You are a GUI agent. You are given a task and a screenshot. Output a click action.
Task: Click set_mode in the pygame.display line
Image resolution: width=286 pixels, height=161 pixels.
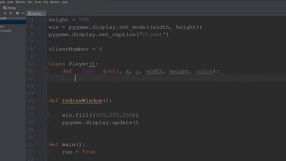click(132, 27)
